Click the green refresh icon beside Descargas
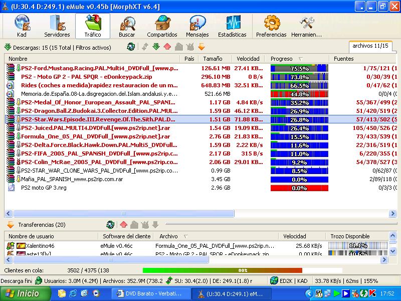The width and height of the screenshot is (401, 301). 131,47
